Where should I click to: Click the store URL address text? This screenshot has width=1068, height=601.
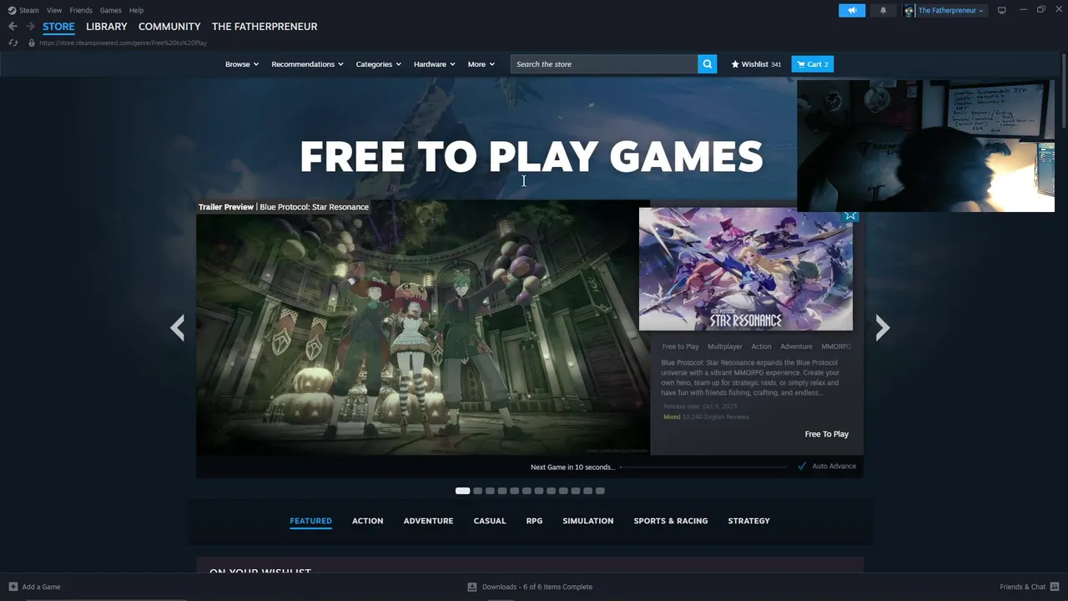[123, 43]
